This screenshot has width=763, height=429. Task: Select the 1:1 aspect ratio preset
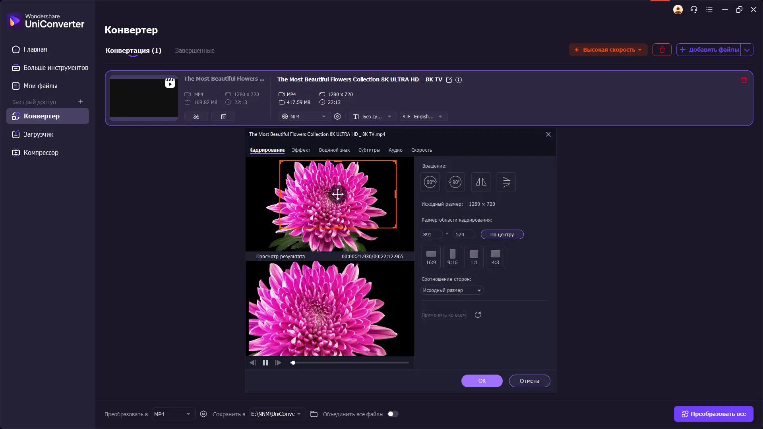click(474, 257)
